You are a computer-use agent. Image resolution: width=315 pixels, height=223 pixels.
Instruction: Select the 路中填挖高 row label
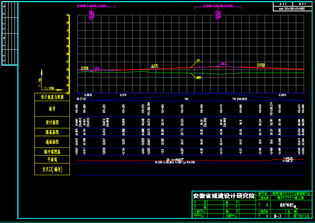coord(52,152)
